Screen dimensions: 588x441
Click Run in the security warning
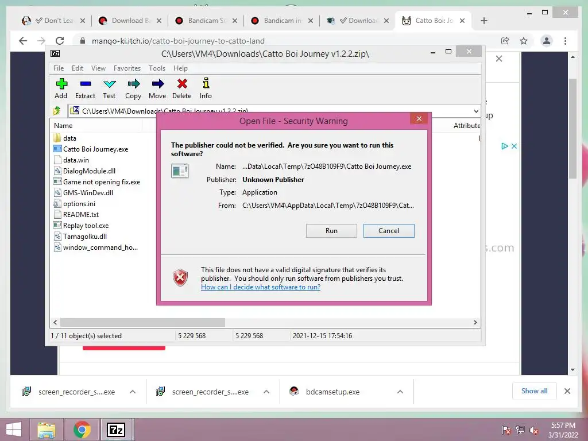coord(331,231)
